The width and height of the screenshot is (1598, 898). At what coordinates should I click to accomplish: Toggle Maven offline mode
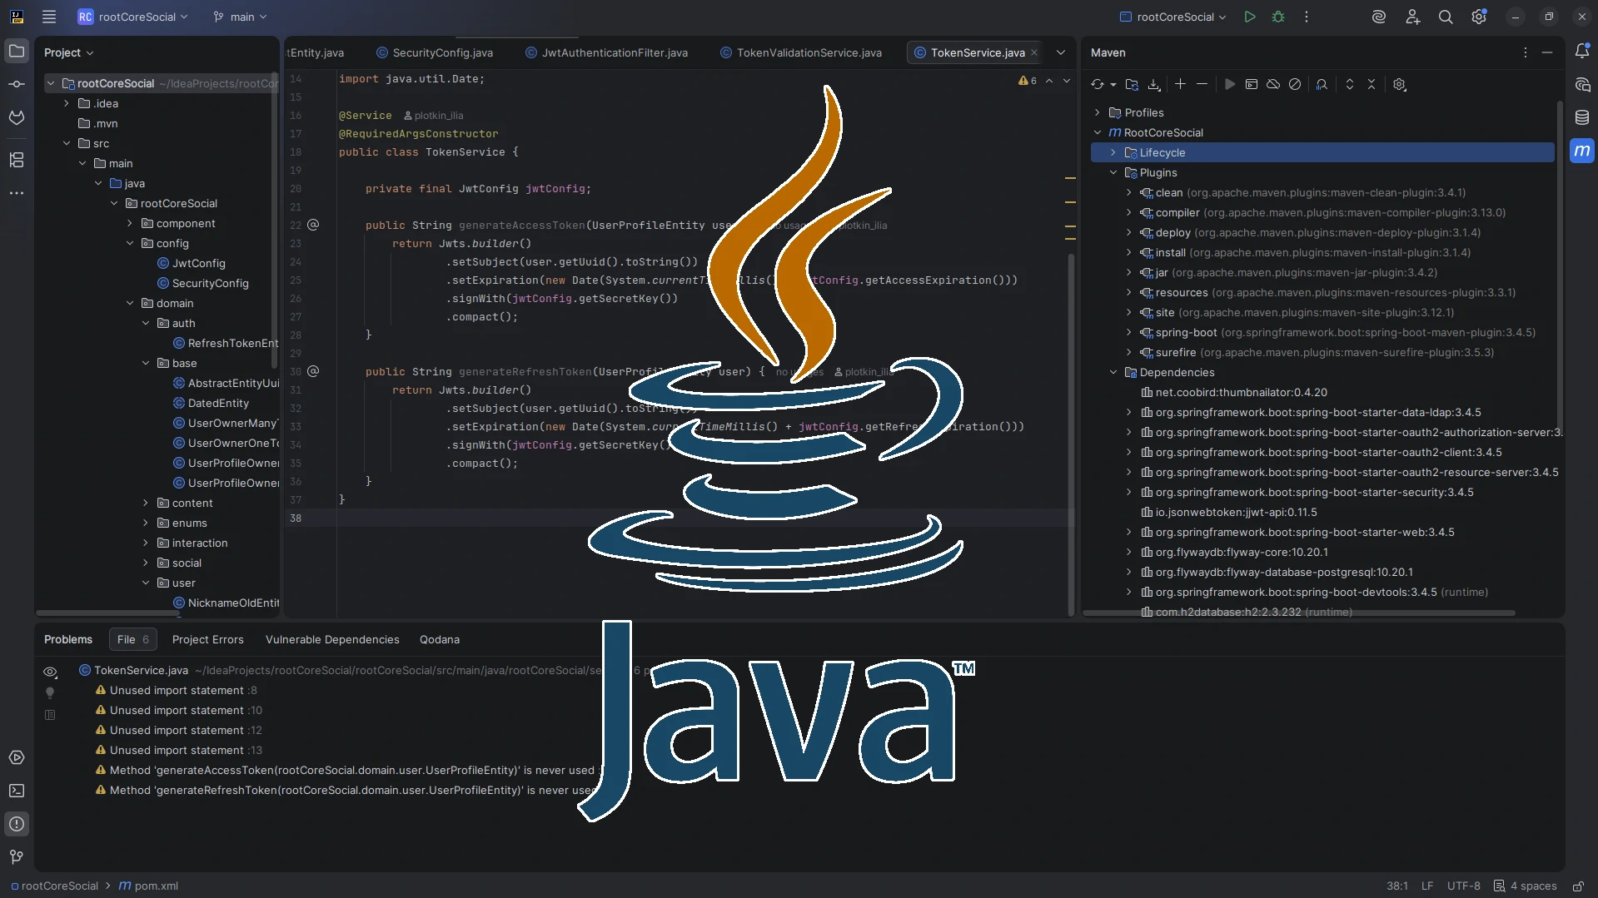(1272, 84)
